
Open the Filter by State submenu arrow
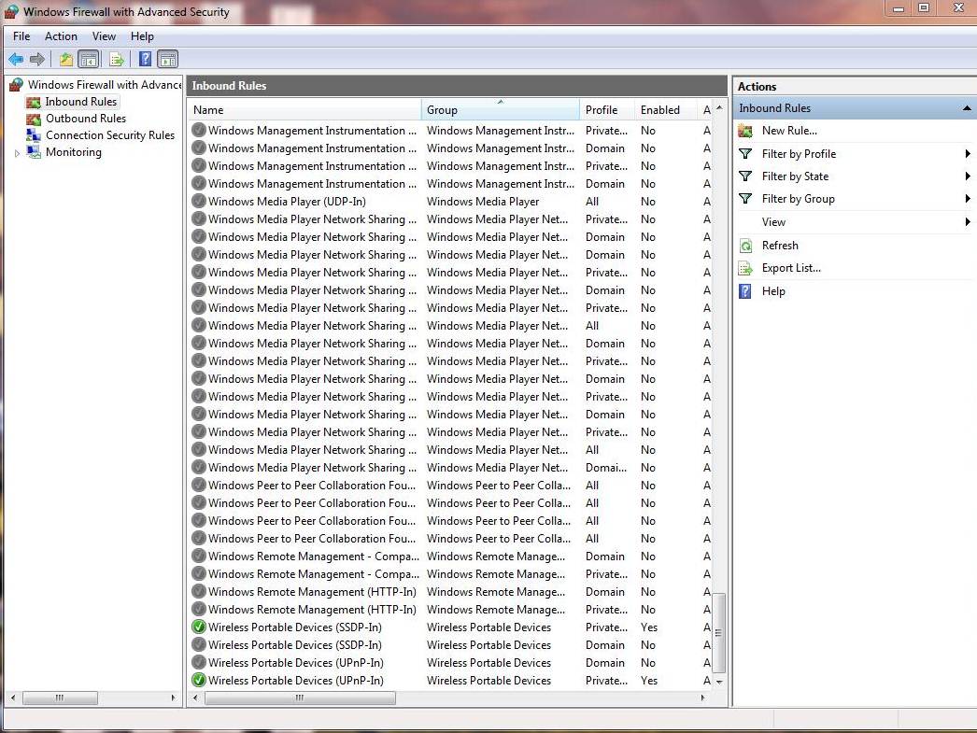pos(968,176)
